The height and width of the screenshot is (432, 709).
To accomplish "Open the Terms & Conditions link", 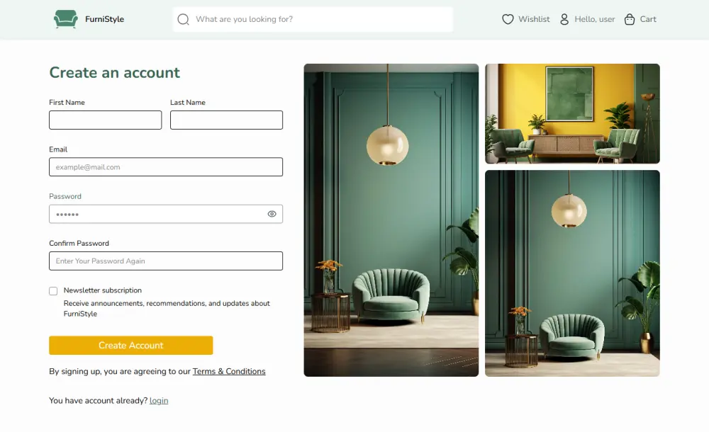I will click(229, 371).
